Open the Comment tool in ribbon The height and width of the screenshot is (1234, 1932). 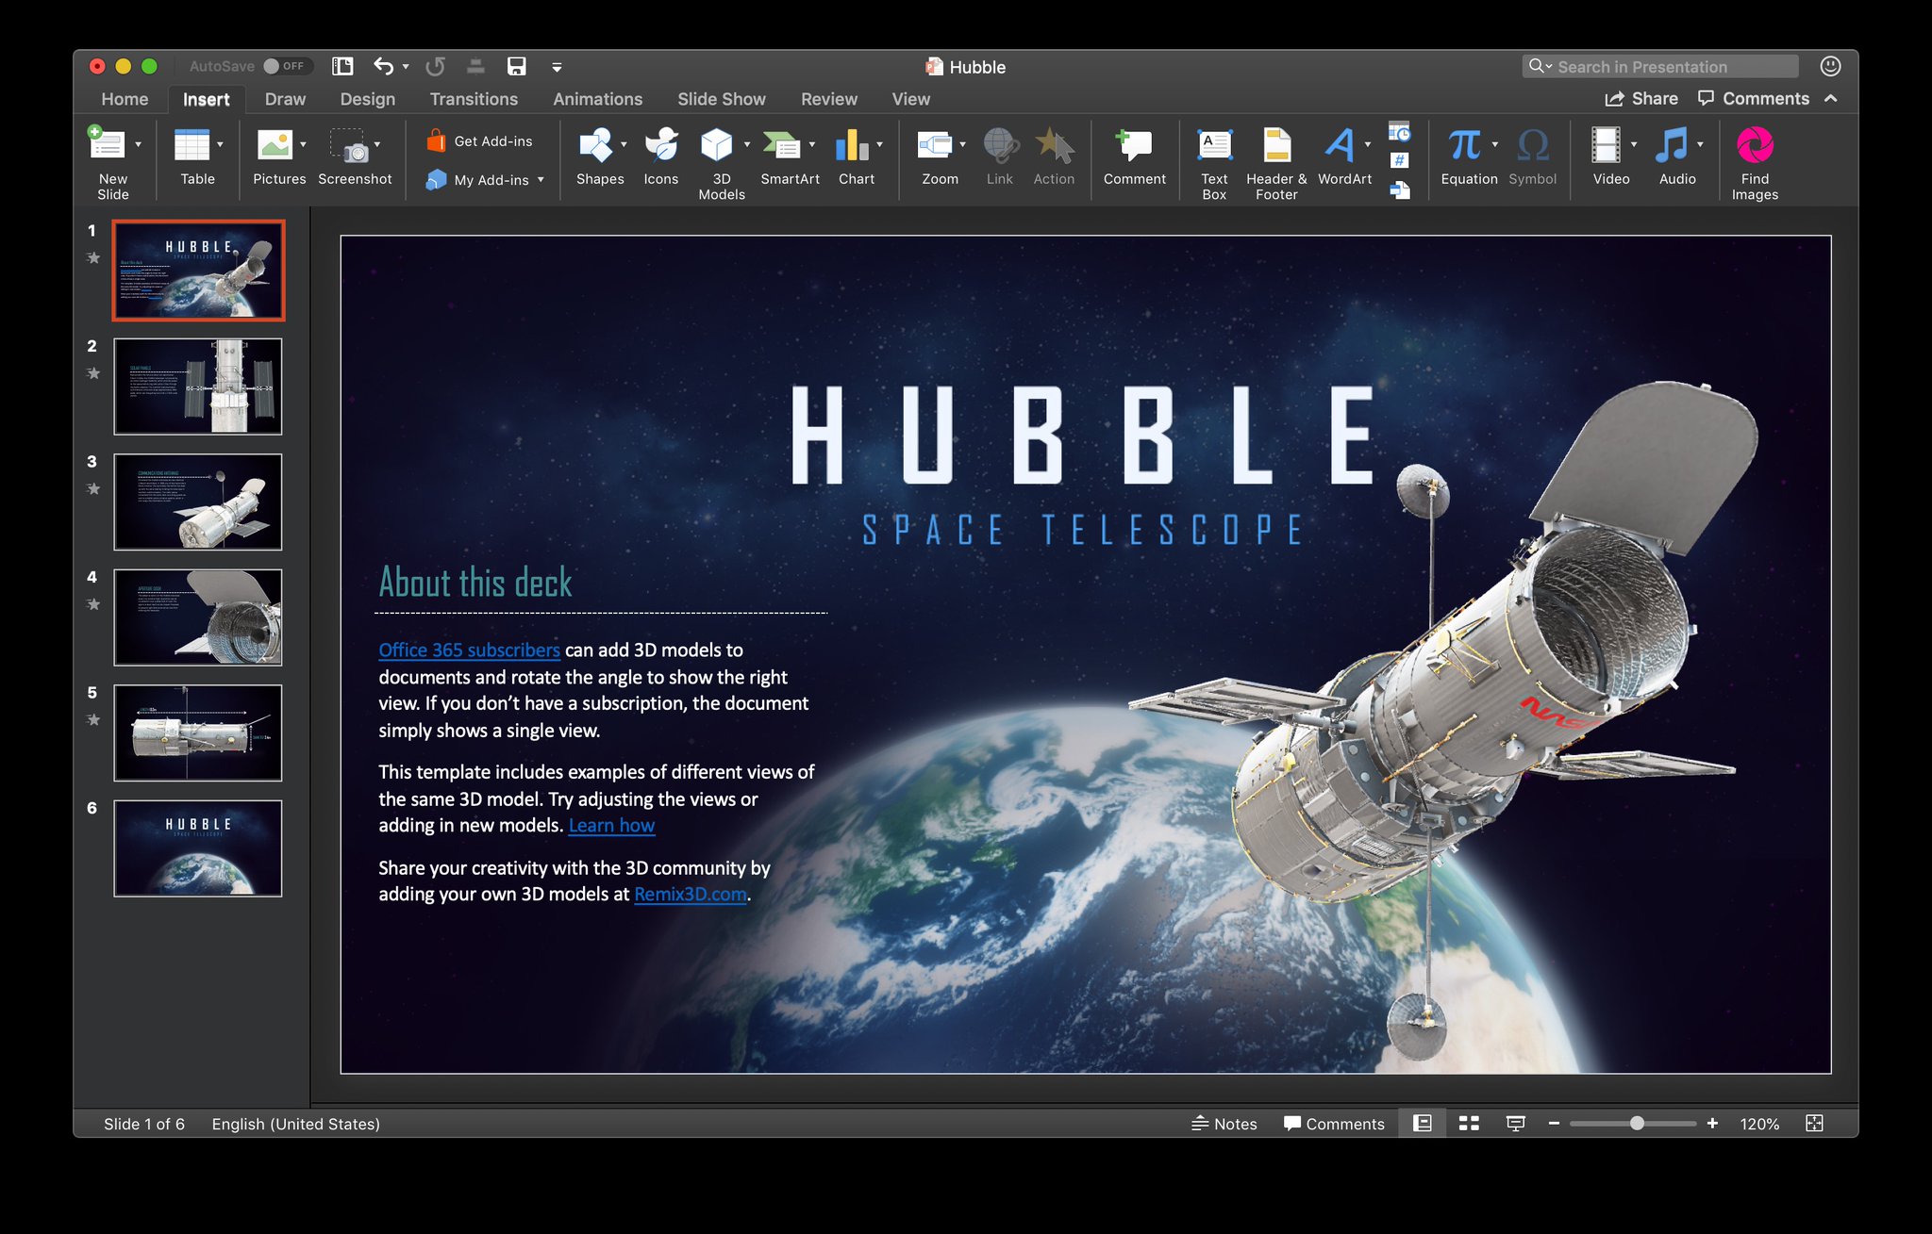(x=1135, y=156)
